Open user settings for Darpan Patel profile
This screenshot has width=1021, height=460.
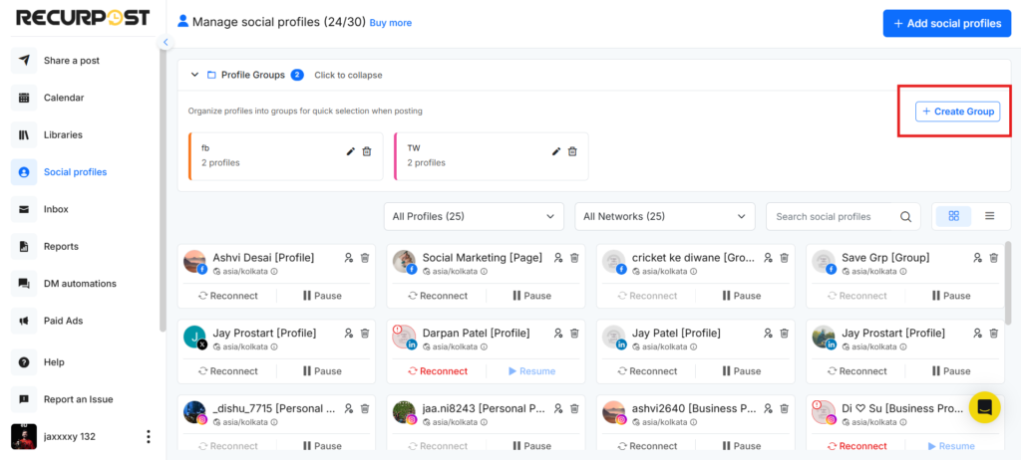coord(558,334)
